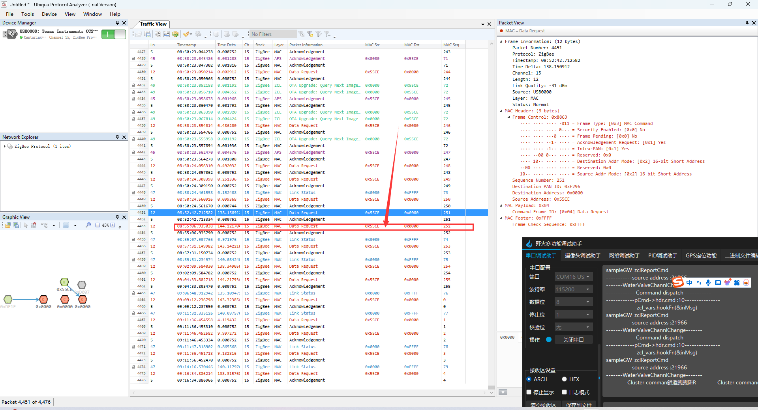Collapse the MAC Header node in Packet View
This screenshot has width=758, height=410.
pos(501,111)
